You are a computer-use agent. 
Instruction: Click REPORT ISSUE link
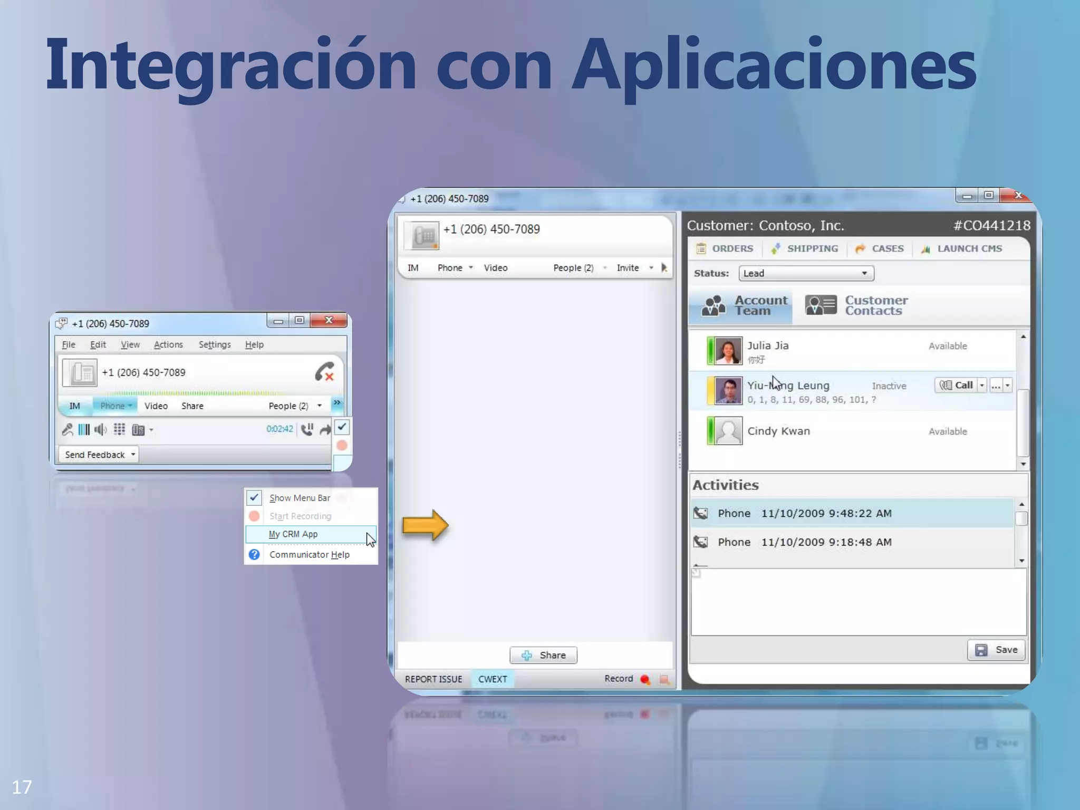pyautogui.click(x=433, y=679)
